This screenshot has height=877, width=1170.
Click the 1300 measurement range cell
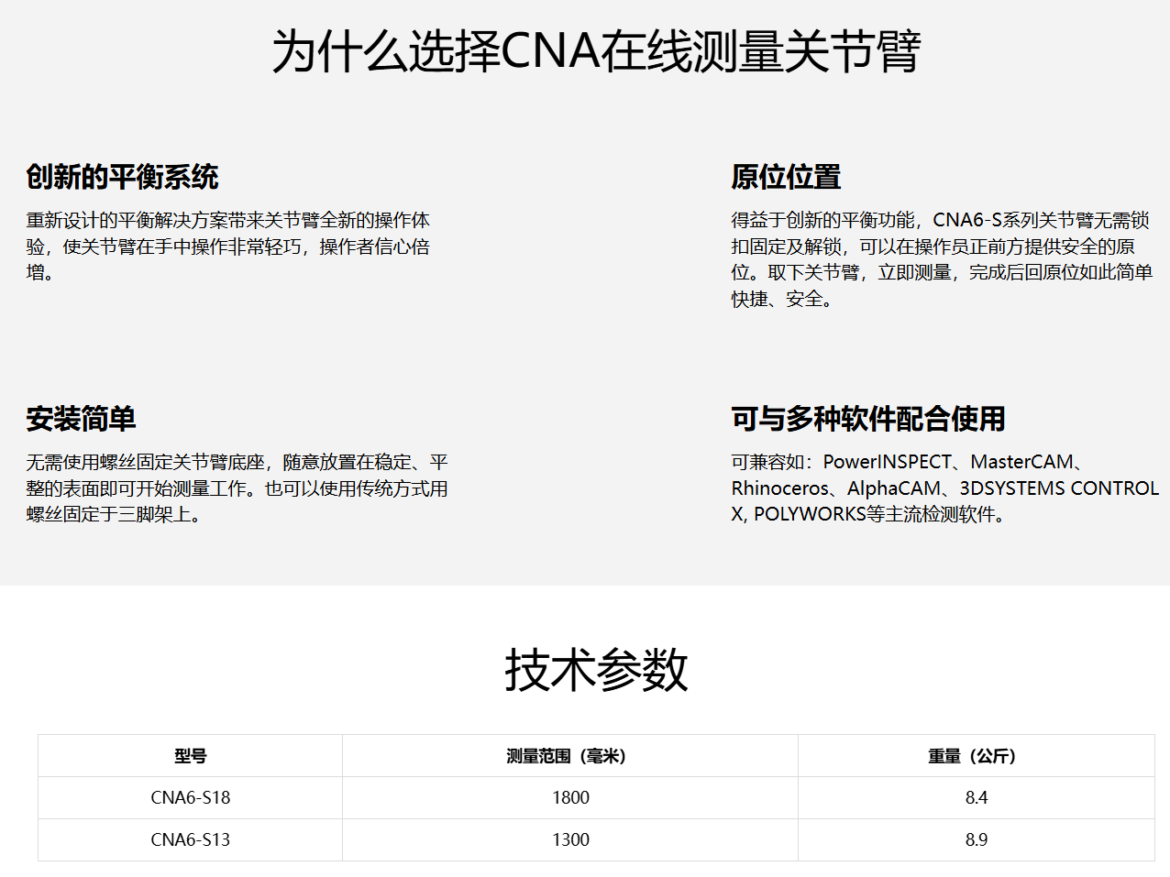click(570, 839)
